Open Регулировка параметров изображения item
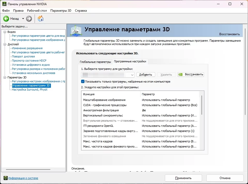 coord(38,40)
